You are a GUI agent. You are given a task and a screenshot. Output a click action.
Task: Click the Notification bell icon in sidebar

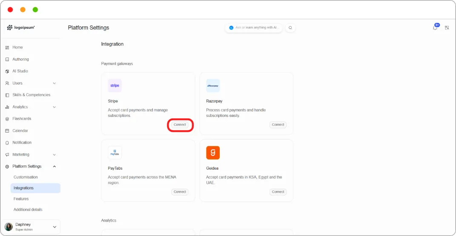pos(7,142)
